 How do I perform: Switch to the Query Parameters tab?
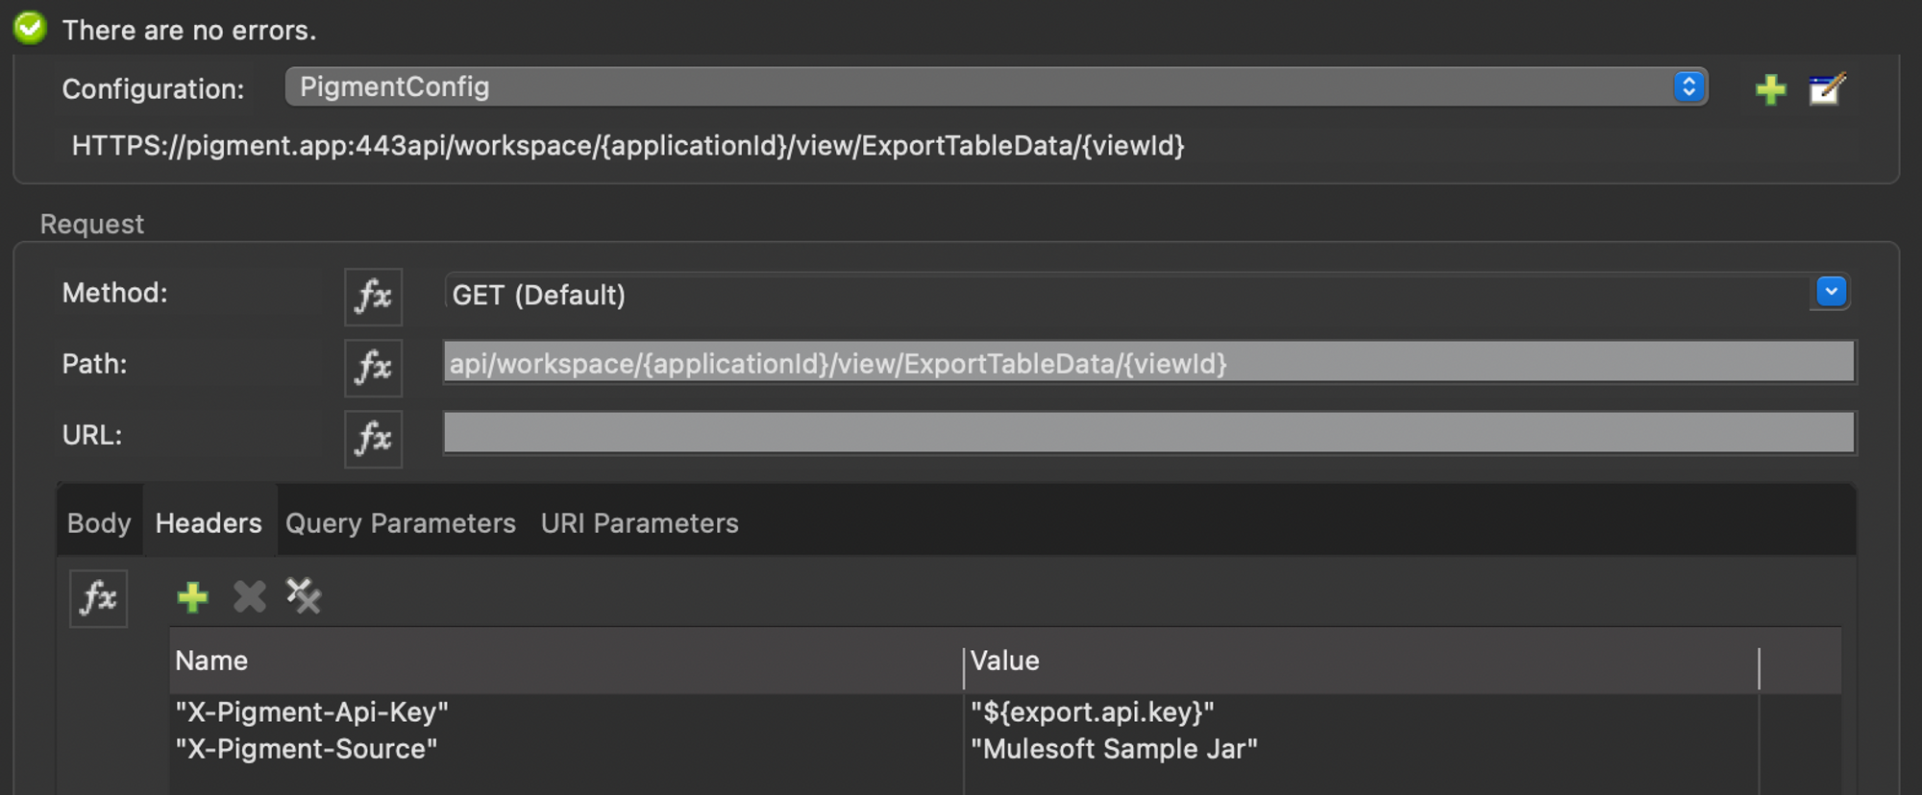tap(401, 523)
